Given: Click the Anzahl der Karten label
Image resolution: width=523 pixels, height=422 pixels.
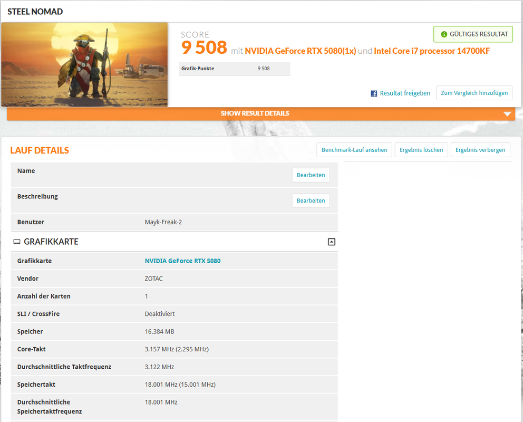Looking at the screenshot, I should (44, 296).
